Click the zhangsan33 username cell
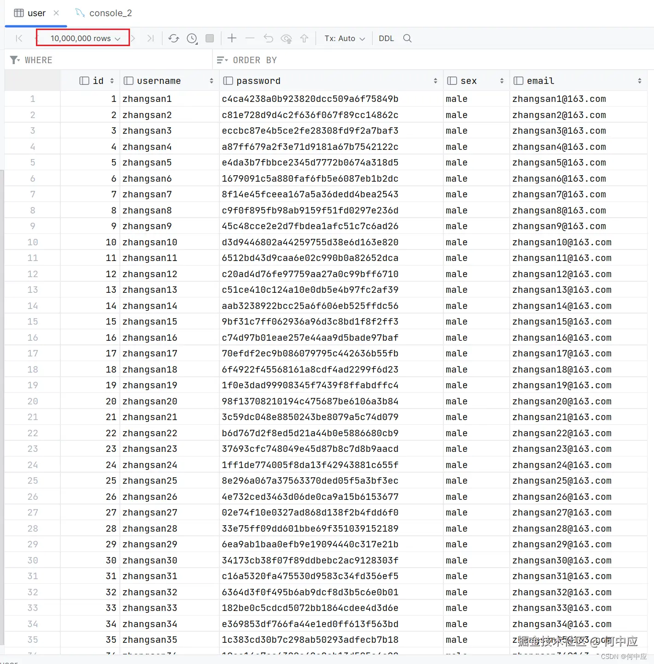Viewport: 654px width, 664px height. coord(170,608)
